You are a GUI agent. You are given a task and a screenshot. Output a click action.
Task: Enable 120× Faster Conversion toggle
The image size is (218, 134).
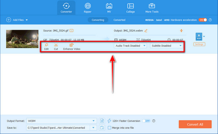[x=146, y=121]
